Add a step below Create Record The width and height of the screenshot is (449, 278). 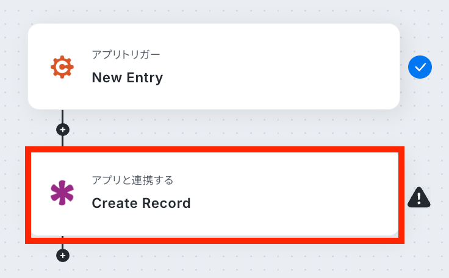62,255
